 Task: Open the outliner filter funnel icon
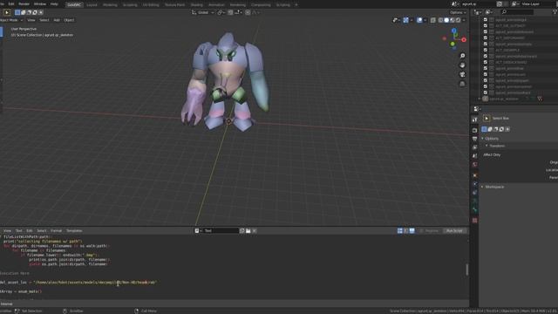(x=555, y=12)
